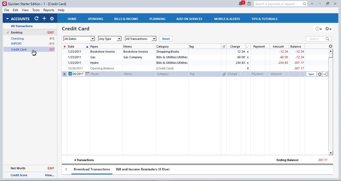This screenshot has width=341, height=181.
Task: Open the Checking account
Action: click(x=17, y=39)
